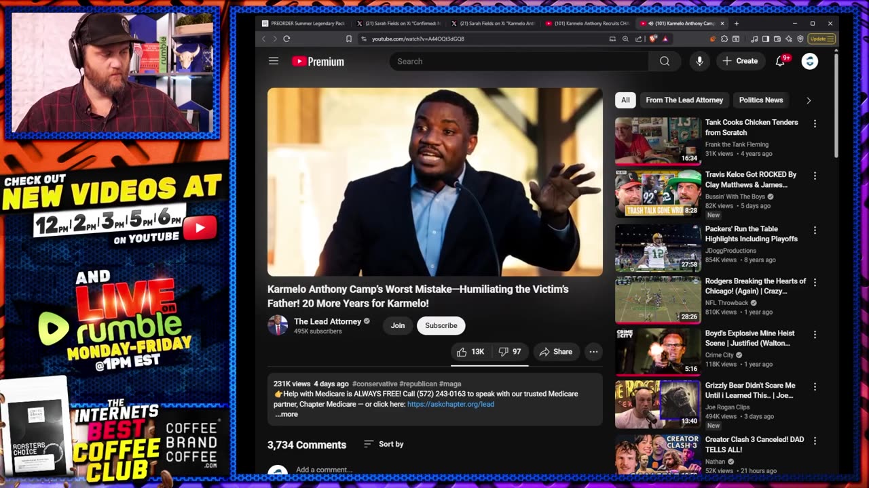Open a new browser tab with plus

click(x=737, y=23)
